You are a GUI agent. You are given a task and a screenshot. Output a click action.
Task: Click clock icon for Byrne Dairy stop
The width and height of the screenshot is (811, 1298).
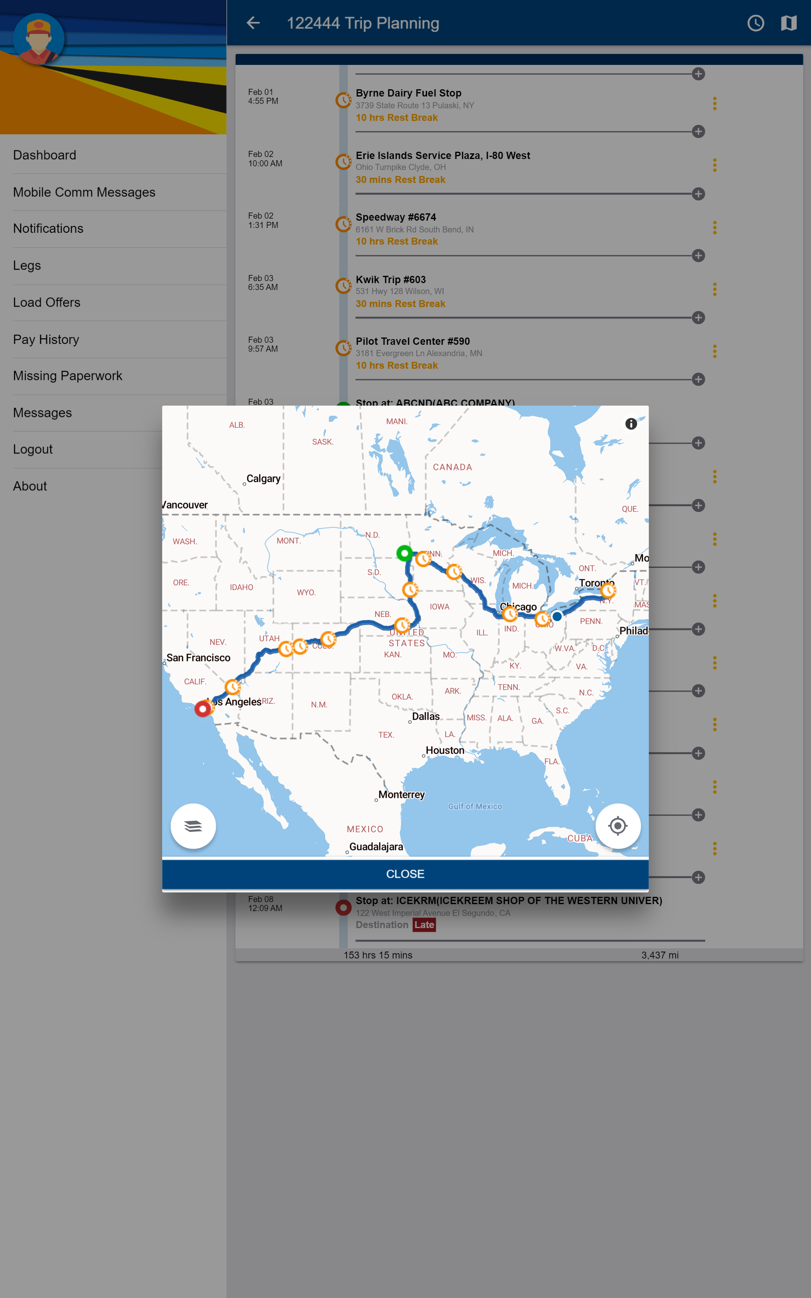[343, 100]
